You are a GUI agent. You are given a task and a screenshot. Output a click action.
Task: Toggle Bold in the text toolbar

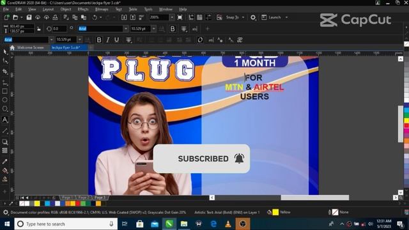pyautogui.click(x=99, y=40)
